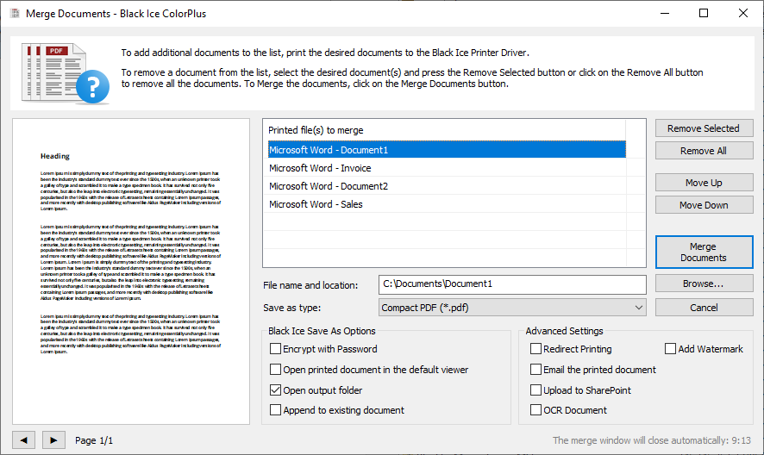Enable Encrypt with Password checkbox
Image resolution: width=764 pixels, height=455 pixels.
point(276,349)
